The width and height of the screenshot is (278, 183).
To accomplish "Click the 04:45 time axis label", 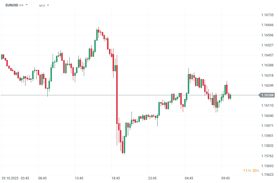I will click(189, 178).
